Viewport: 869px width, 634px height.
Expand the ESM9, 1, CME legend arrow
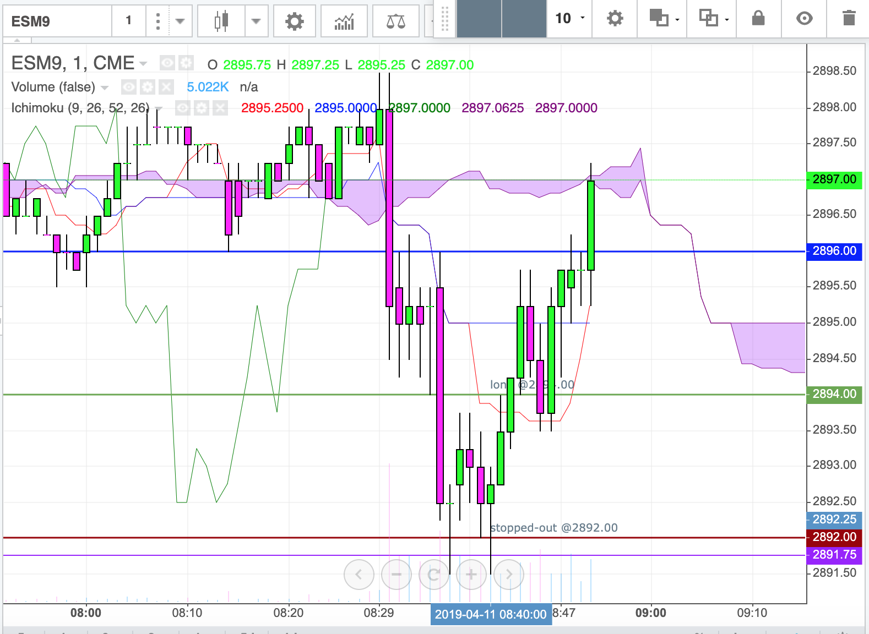coord(144,64)
